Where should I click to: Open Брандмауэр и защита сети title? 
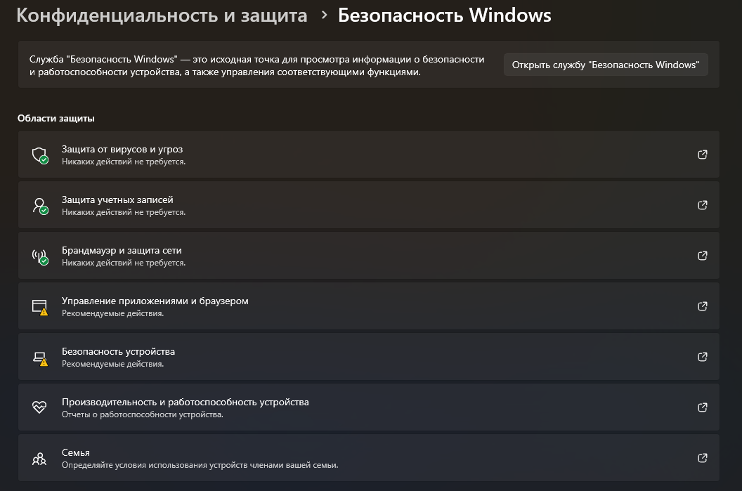point(122,250)
